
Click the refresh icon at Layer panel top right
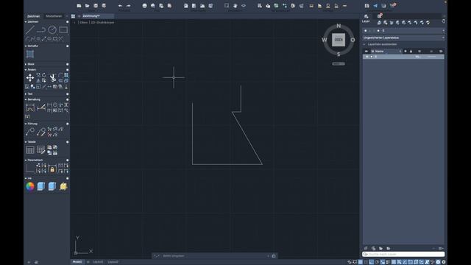[443, 21]
